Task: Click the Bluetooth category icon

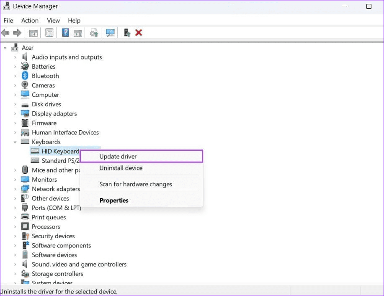Action: tap(25, 76)
